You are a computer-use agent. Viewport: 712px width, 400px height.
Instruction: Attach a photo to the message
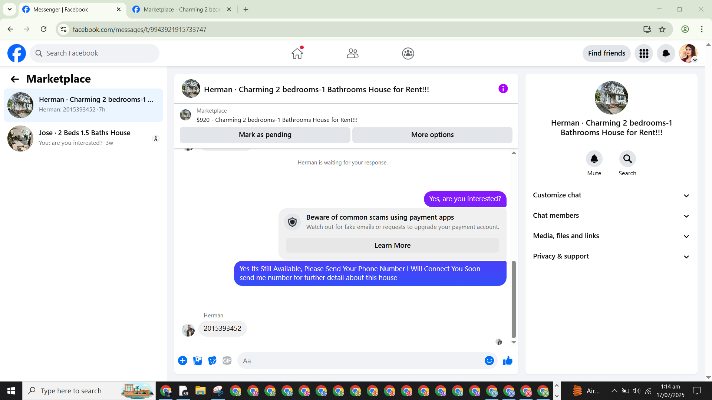click(x=198, y=361)
